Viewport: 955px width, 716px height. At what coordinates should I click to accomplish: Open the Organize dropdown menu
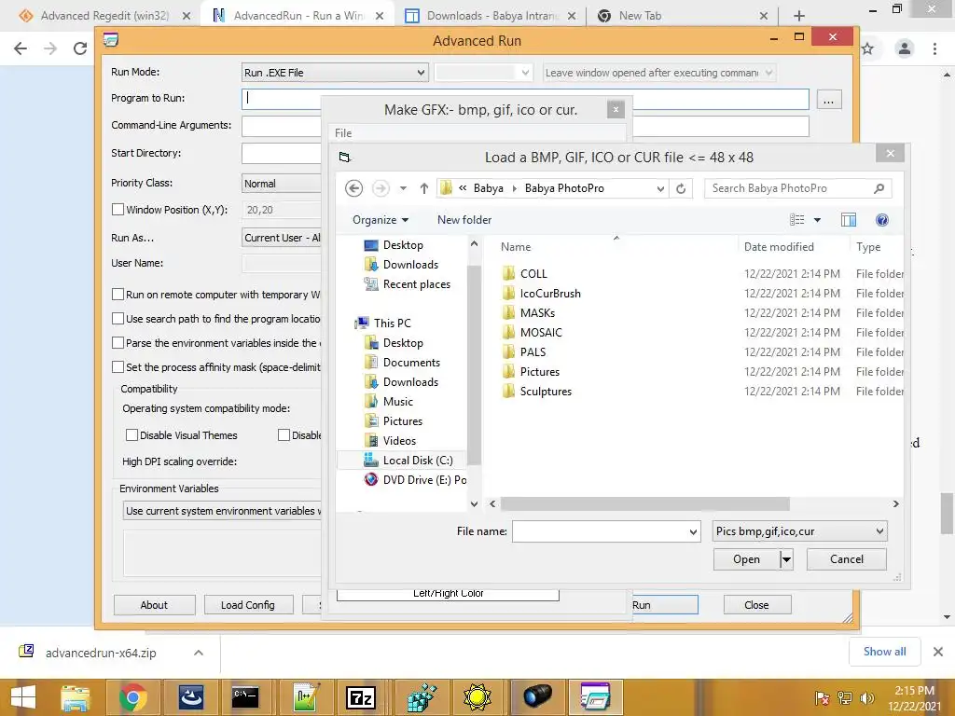[381, 220]
